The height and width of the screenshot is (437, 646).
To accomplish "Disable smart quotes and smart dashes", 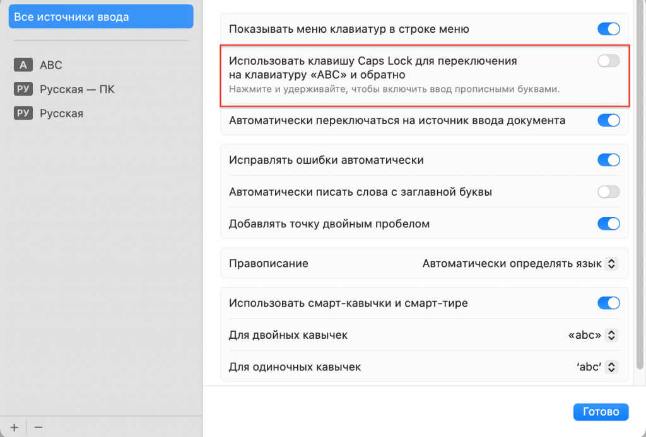I will point(608,303).
